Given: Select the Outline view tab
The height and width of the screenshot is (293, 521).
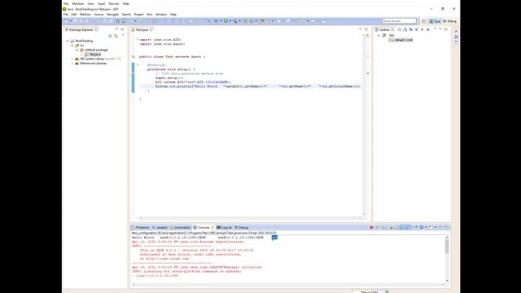Looking at the screenshot, I should (384, 29).
